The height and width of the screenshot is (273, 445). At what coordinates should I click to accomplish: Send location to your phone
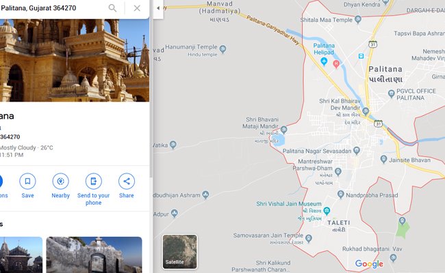[94, 182]
